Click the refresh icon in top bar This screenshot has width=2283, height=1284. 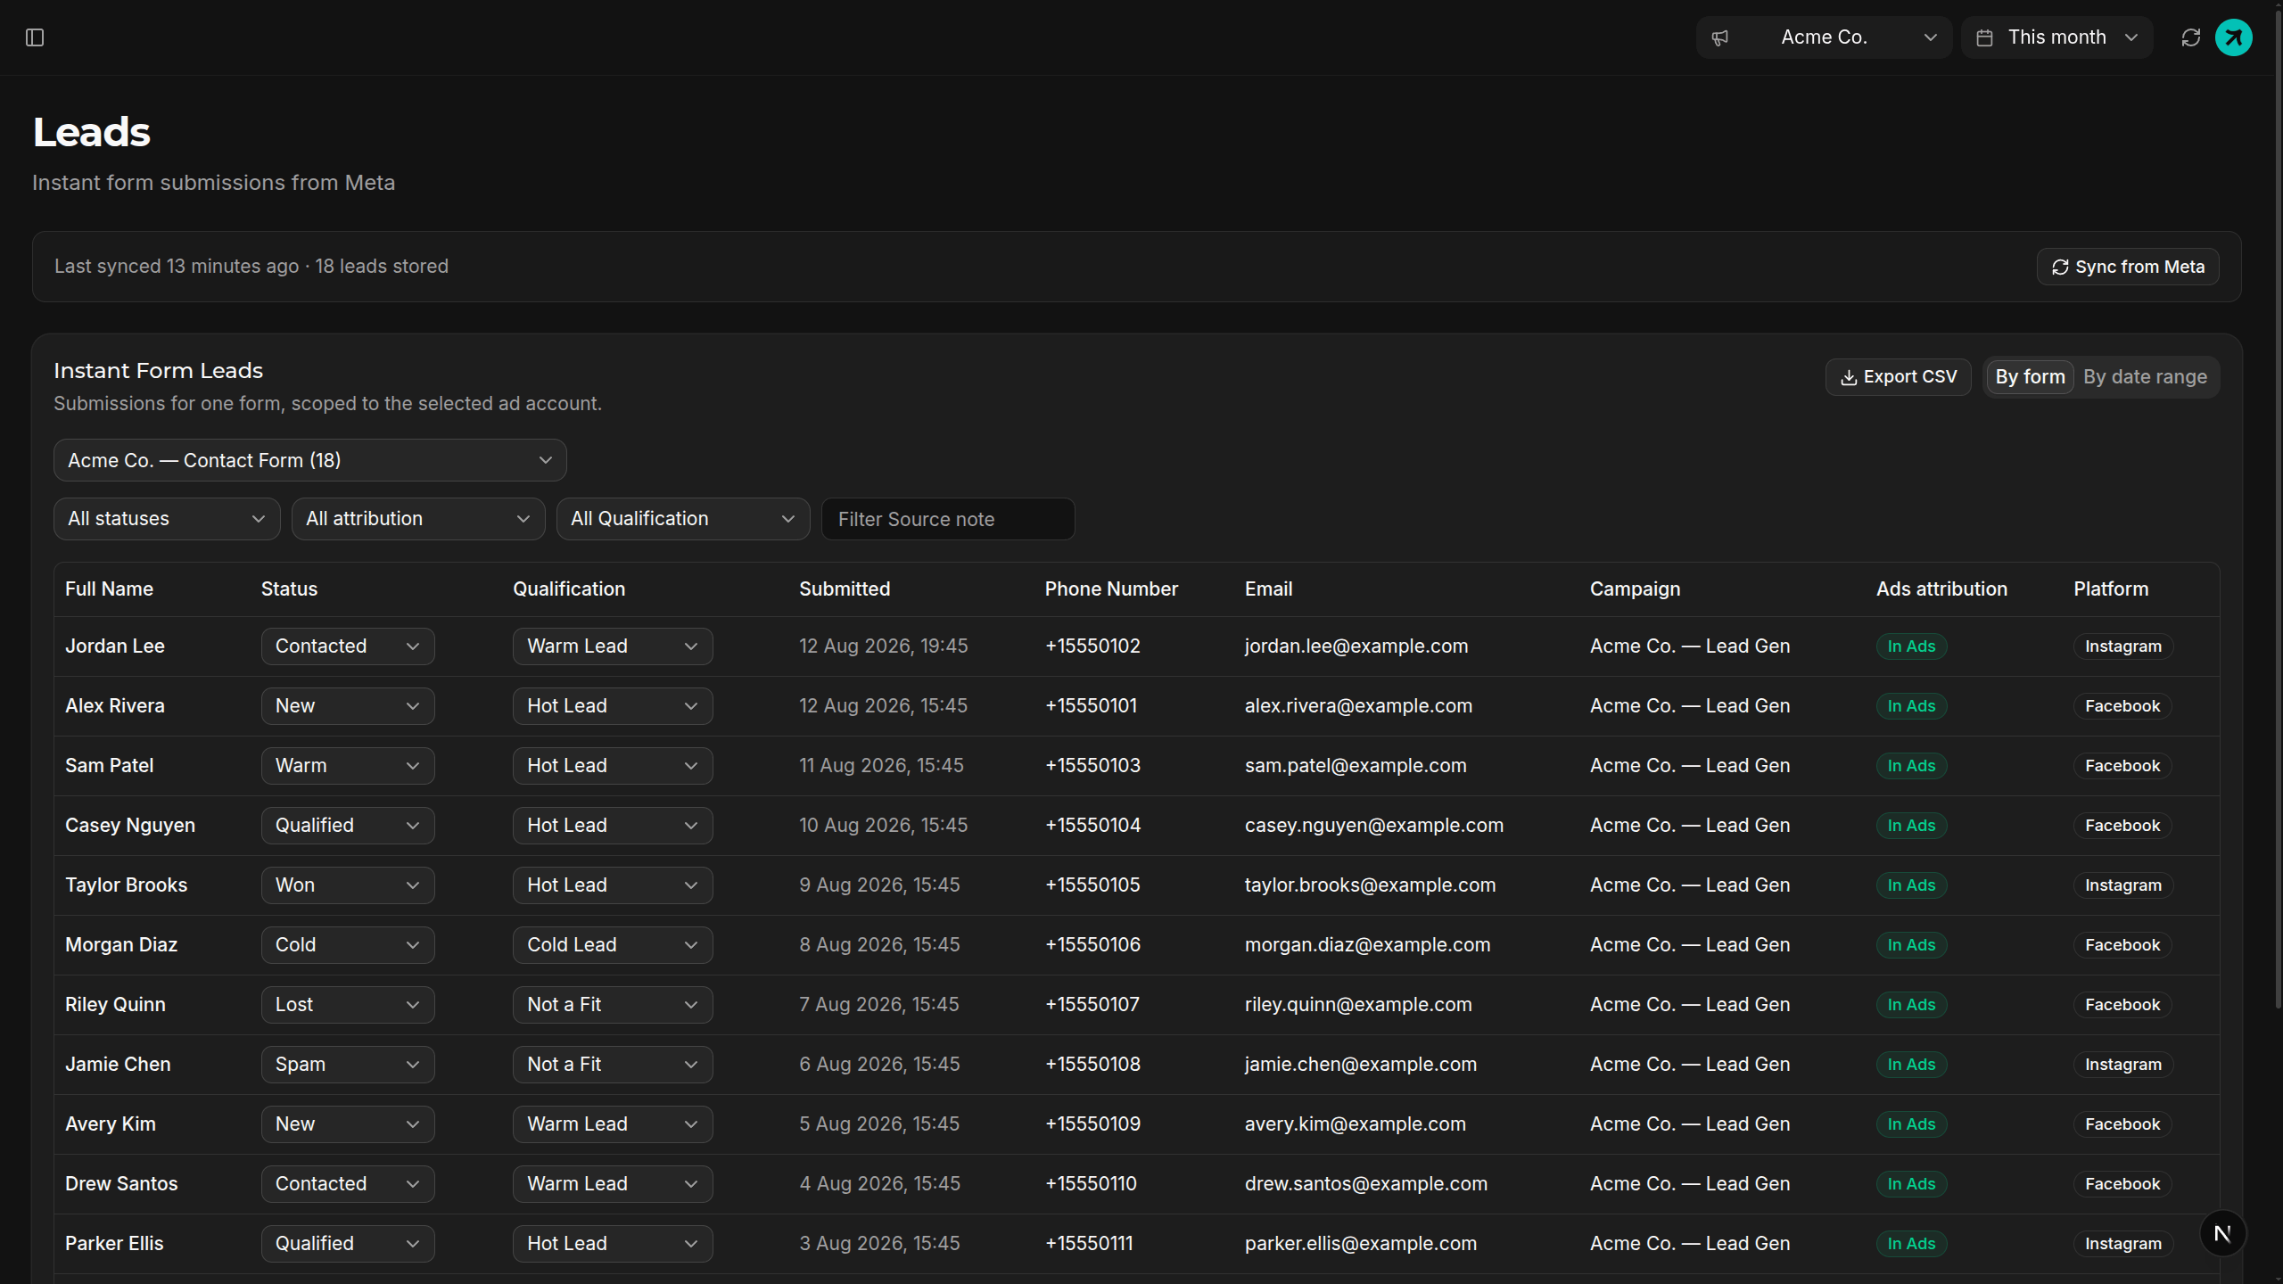point(2191,37)
